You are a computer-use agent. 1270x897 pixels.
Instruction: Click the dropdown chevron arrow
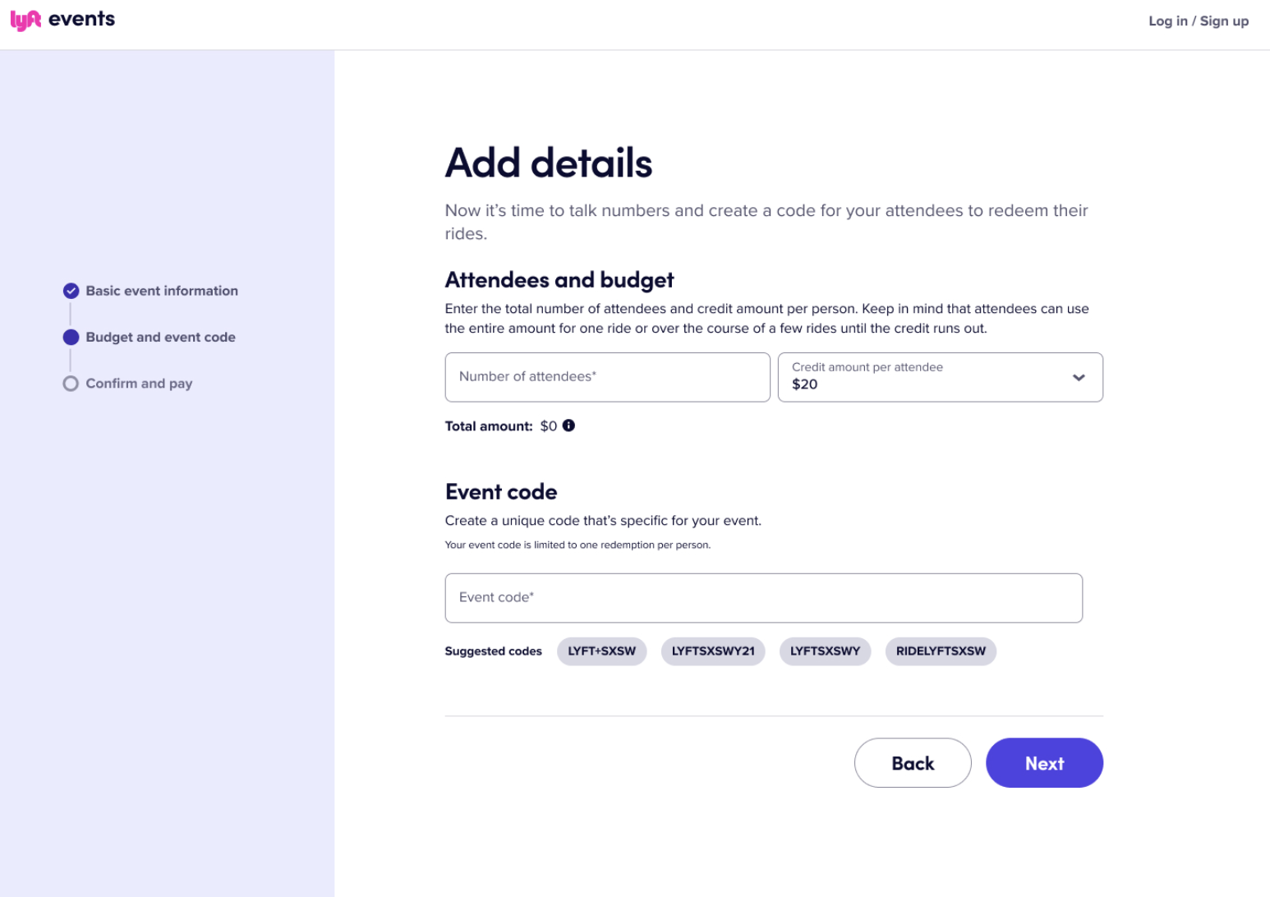point(1079,378)
